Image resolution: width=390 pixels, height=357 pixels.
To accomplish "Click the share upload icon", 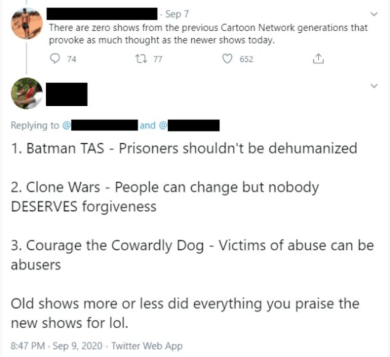I will tap(318, 59).
